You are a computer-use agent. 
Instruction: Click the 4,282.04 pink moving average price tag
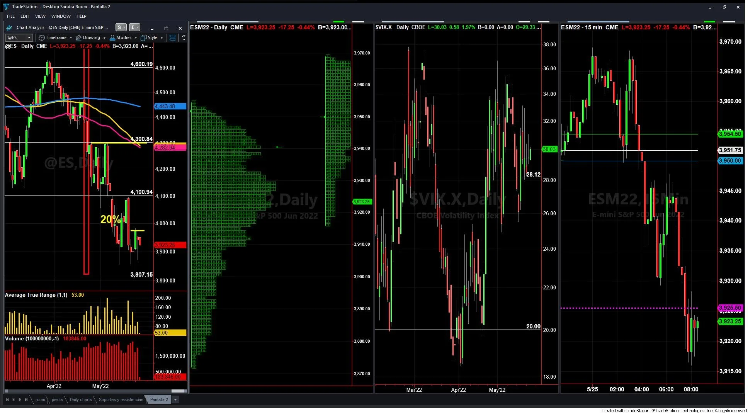[x=170, y=148]
